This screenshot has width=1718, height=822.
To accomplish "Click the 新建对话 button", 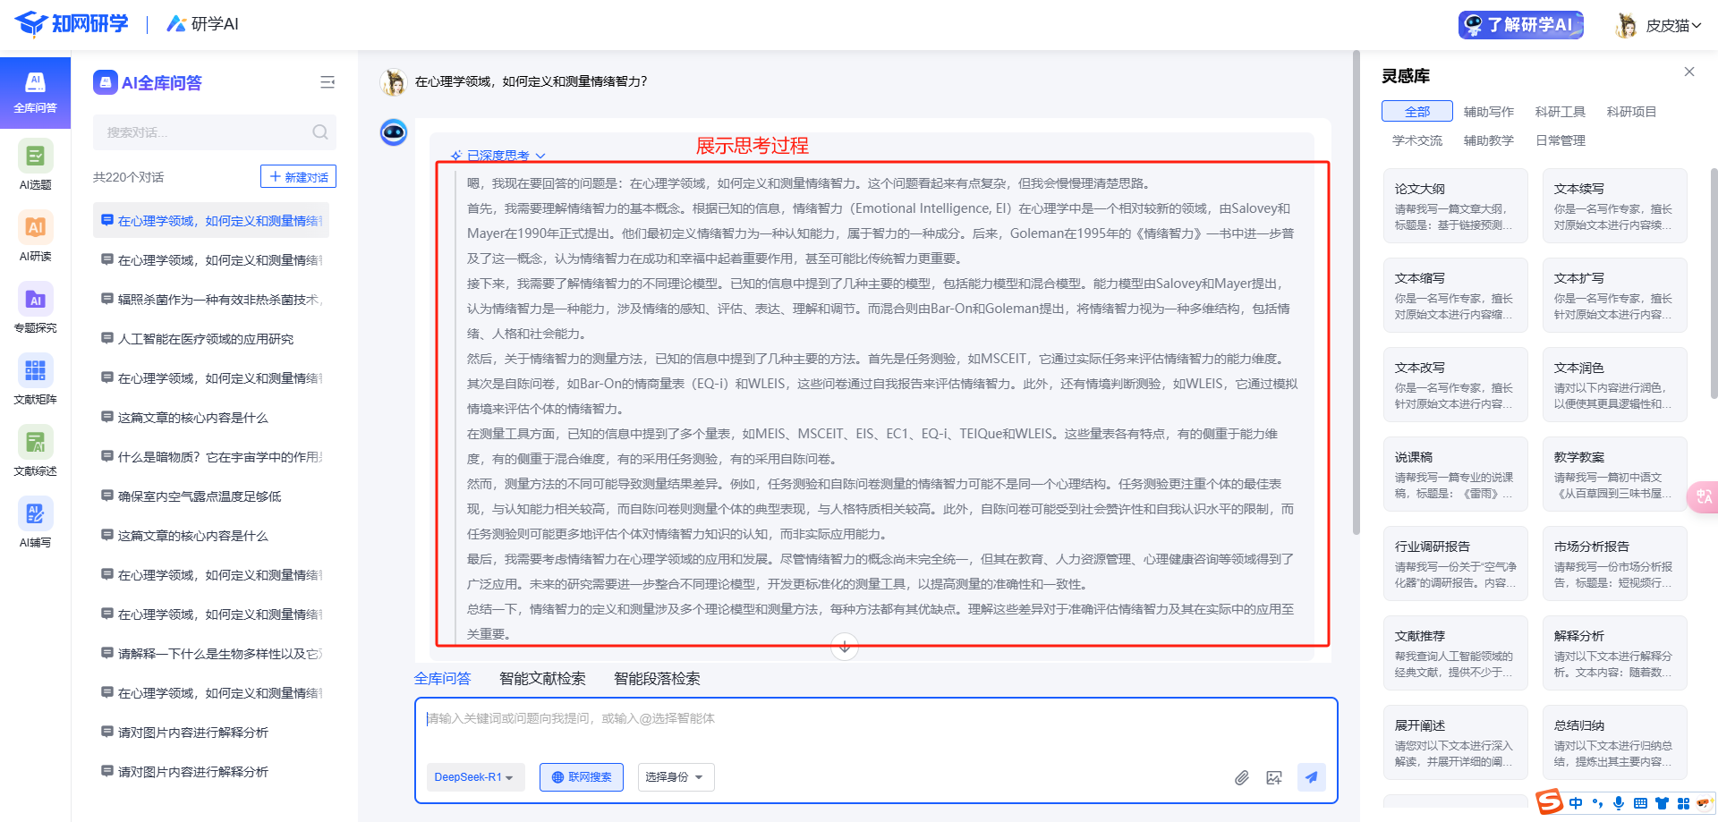I will pos(298,177).
